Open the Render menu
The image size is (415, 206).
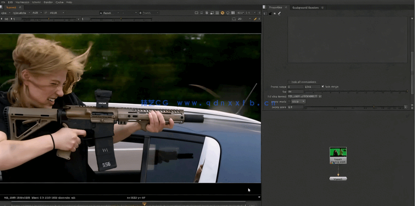tap(48, 2)
